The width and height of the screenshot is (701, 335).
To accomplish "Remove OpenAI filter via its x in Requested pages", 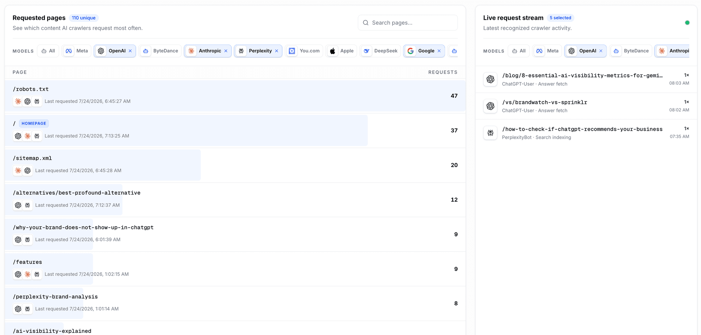I will pyautogui.click(x=130, y=51).
